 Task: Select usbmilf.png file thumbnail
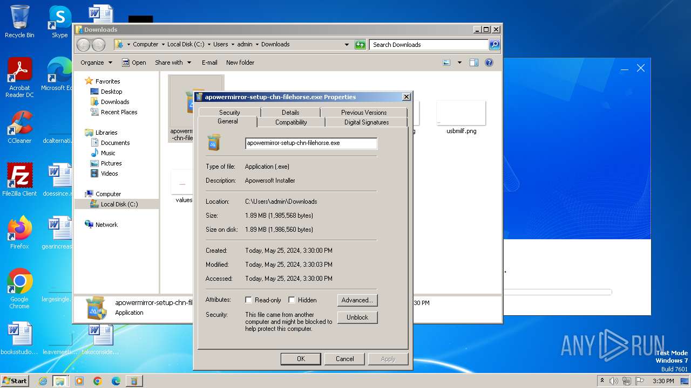(461, 117)
